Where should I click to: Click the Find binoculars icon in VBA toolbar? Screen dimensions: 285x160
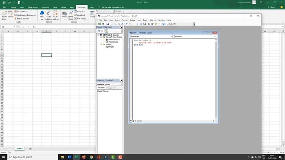coord(122,24)
